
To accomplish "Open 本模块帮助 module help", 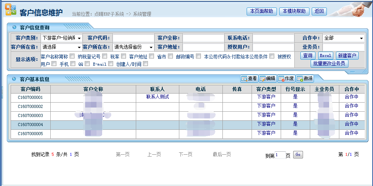I will pos(294,11).
